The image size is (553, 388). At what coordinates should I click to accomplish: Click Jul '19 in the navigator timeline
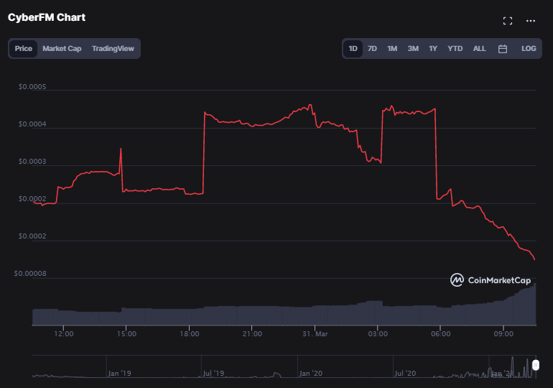(213, 373)
